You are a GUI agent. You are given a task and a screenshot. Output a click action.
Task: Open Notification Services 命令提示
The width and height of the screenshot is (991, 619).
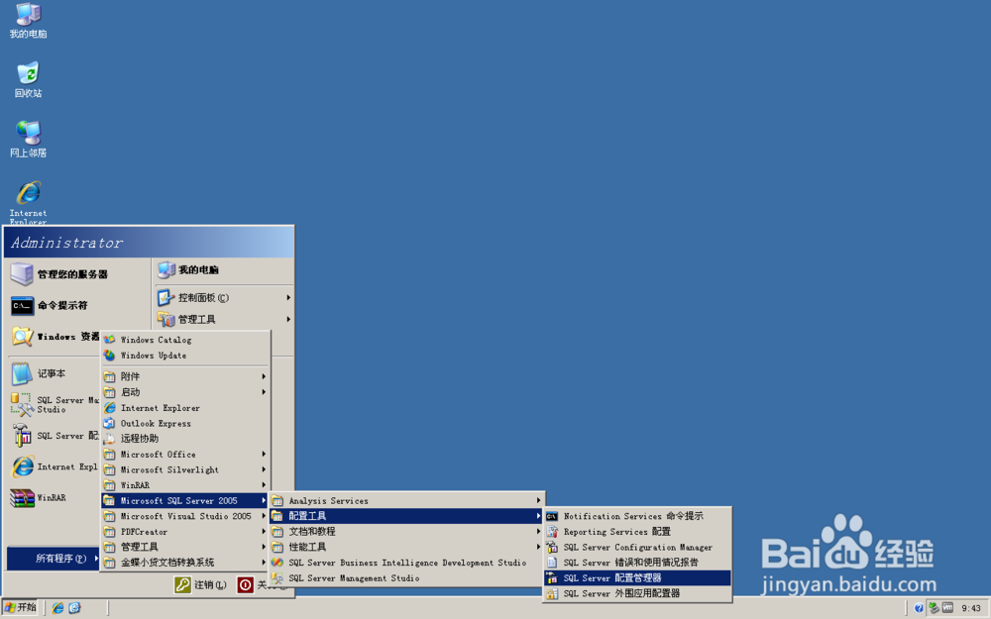click(x=637, y=516)
